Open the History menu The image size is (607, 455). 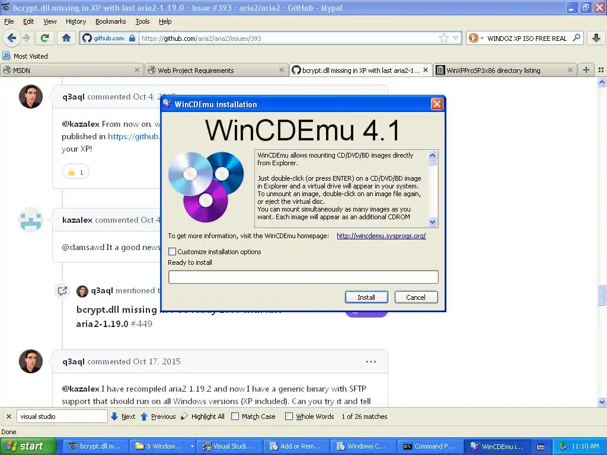click(x=75, y=21)
